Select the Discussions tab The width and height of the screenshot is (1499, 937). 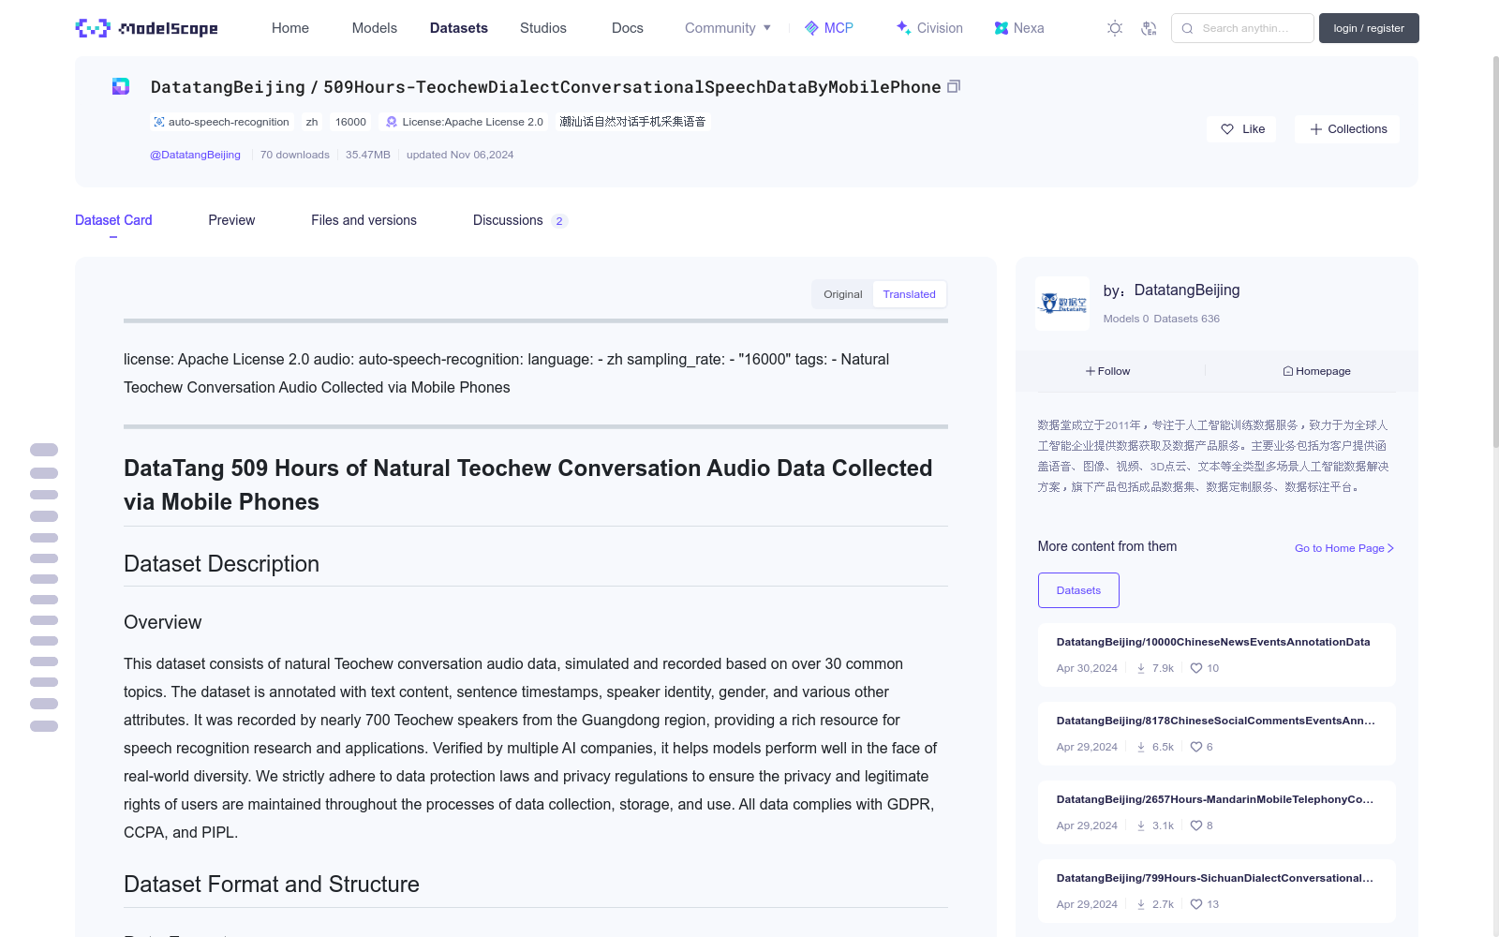point(520,220)
